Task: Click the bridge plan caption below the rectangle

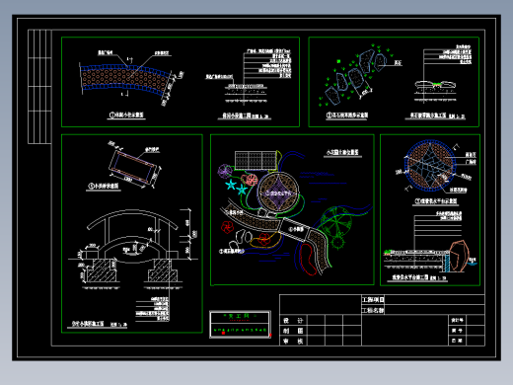Action: tap(103, 186)
